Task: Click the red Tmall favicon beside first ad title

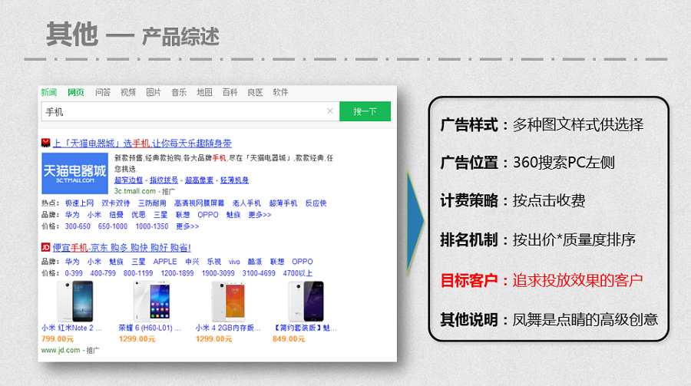Action: pos(45,143)
